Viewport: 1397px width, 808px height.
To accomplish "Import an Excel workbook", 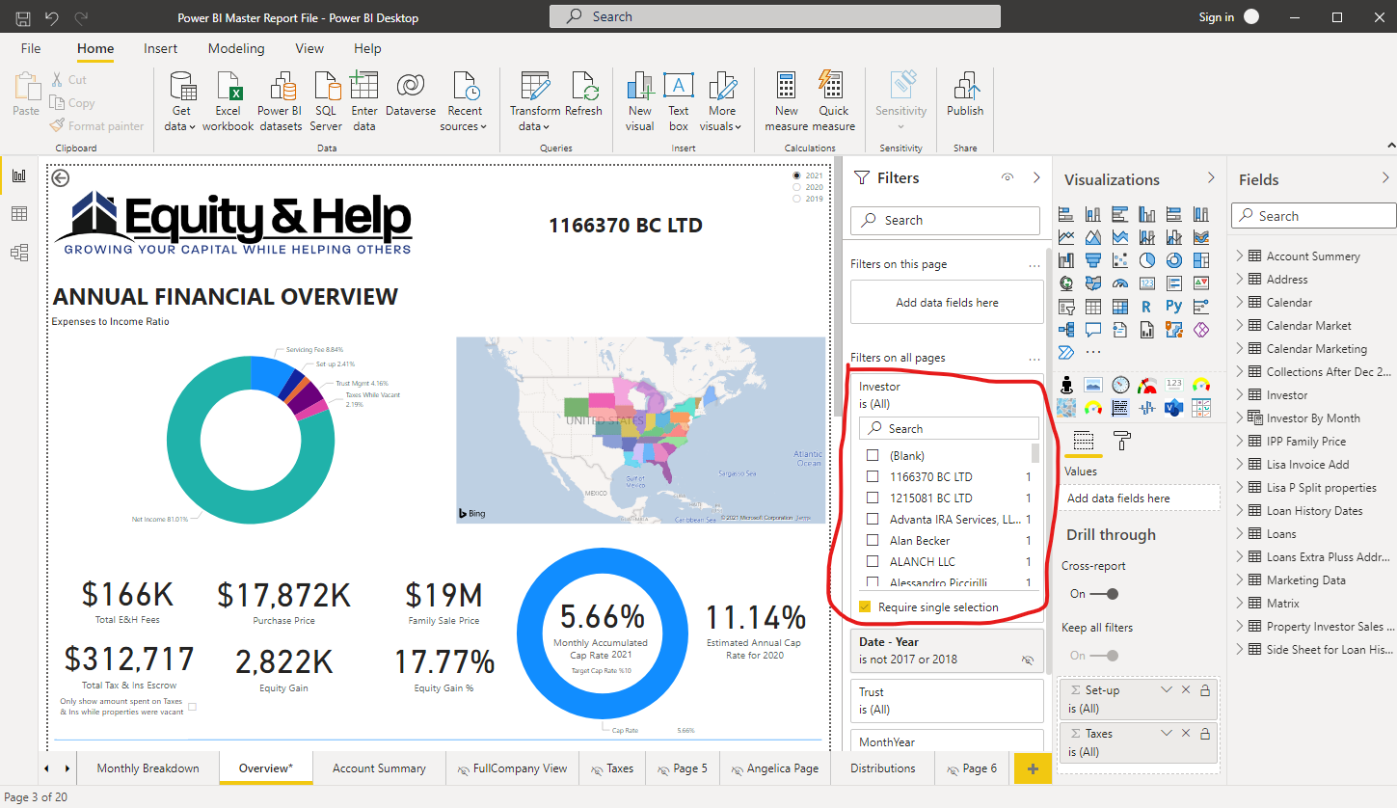I will pos(228,102).
